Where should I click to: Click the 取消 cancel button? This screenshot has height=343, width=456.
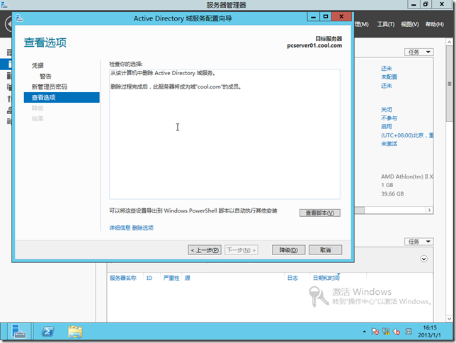point(325,250)
